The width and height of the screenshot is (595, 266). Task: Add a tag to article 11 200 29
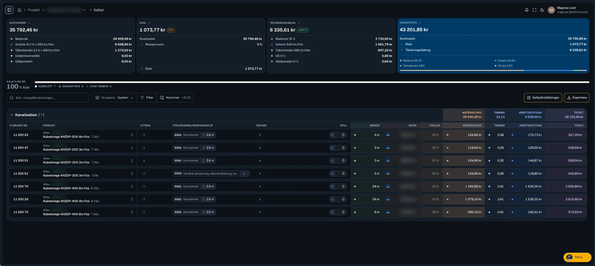260,199
